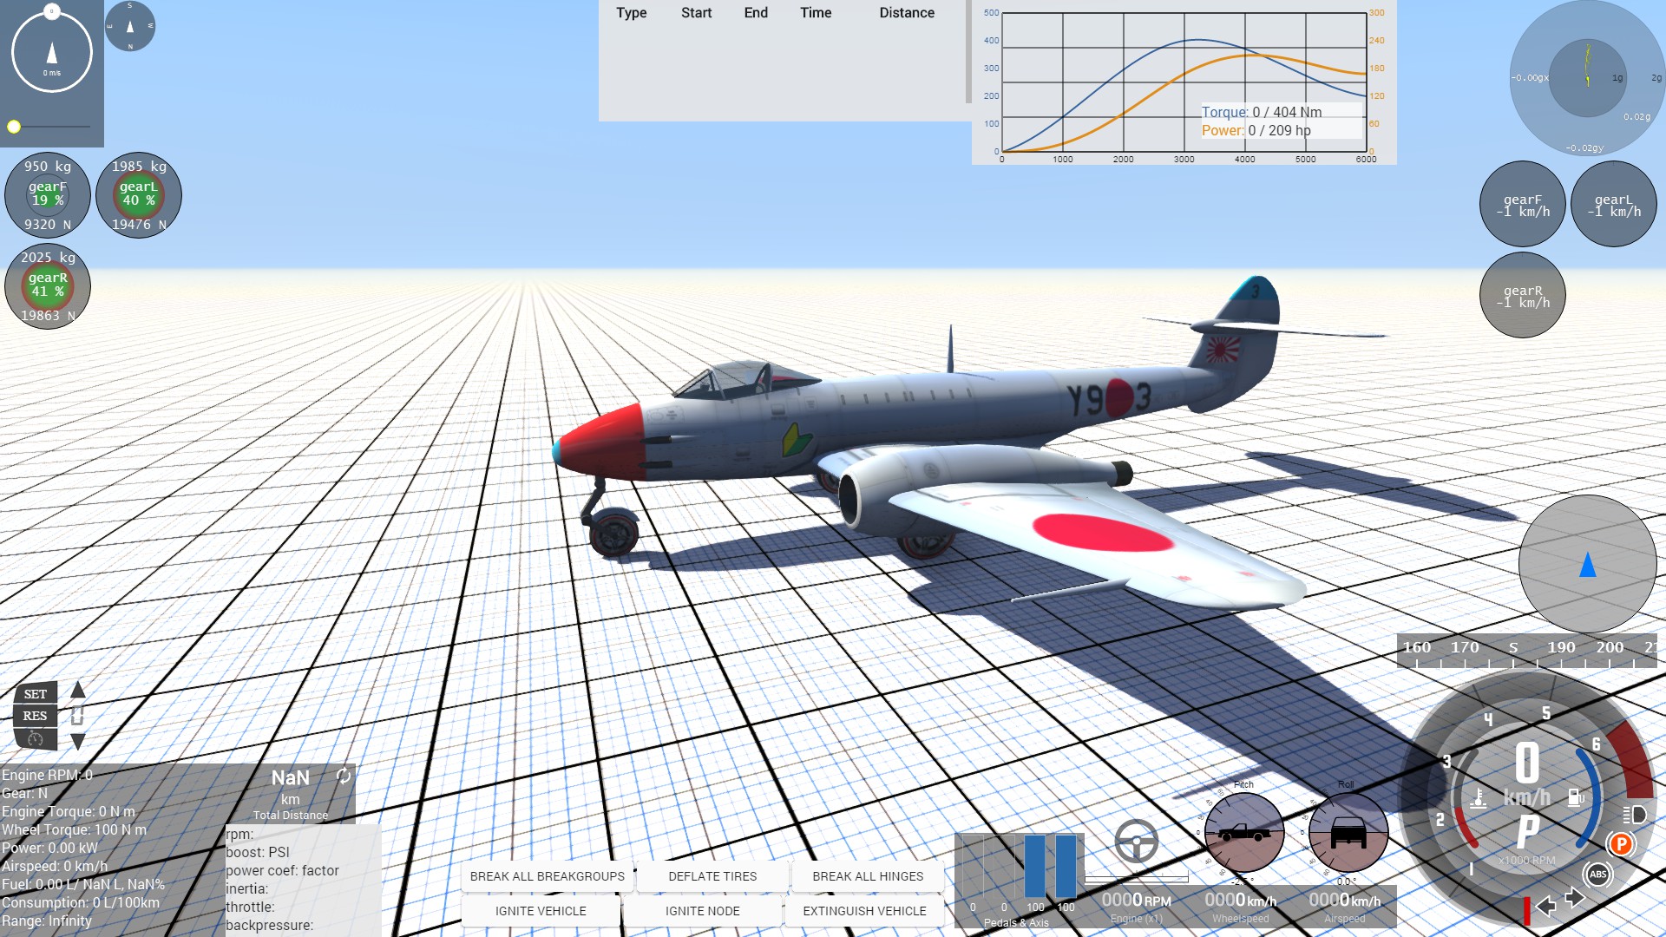
Task: Click the Pitch attitude indicator
Action: point(1244,833)
